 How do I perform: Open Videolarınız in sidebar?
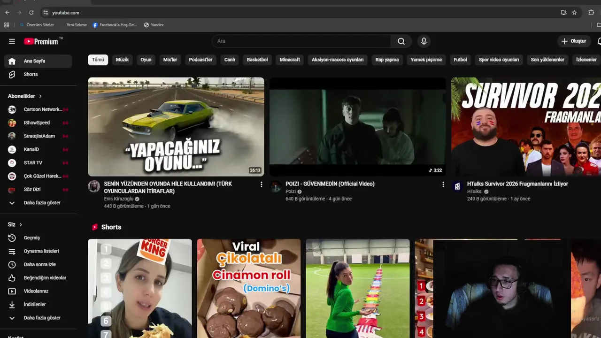[38, 291]
